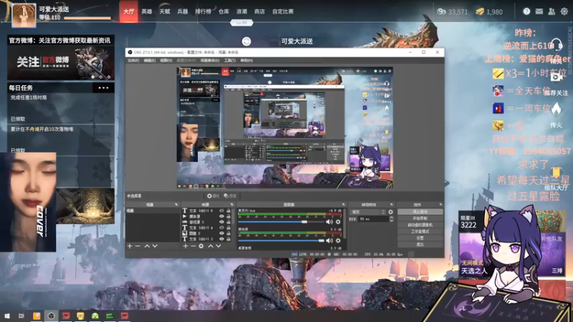Toggle lock on 图像 2 source
Screen dimensions: 573x322
(228, 233)
